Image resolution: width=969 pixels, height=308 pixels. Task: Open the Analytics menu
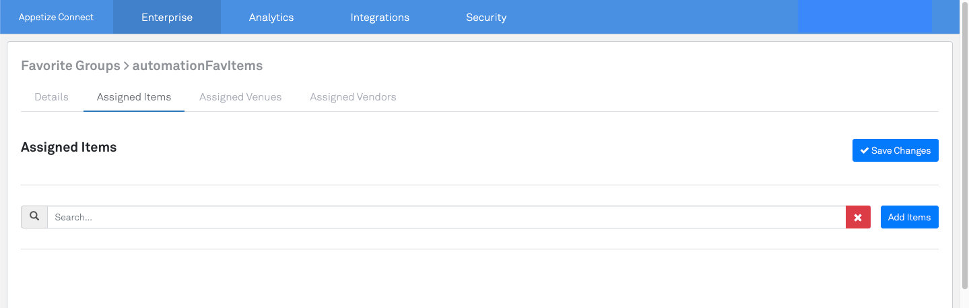point(271,18)
